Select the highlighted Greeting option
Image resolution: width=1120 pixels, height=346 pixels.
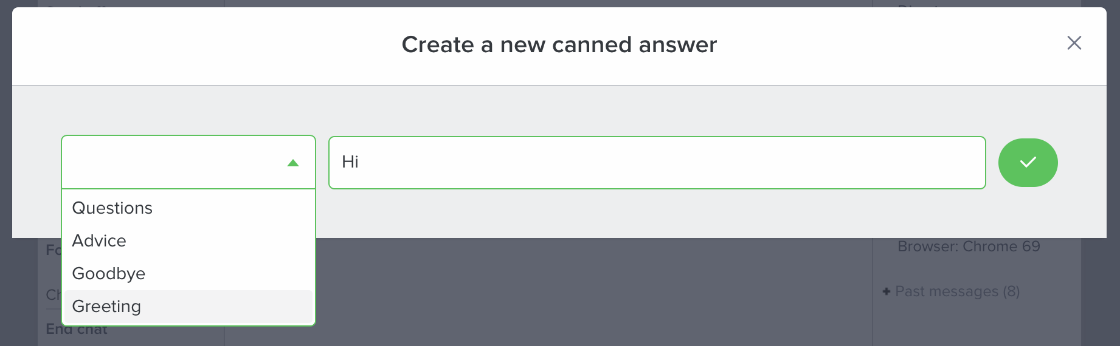tap(107, 307)
